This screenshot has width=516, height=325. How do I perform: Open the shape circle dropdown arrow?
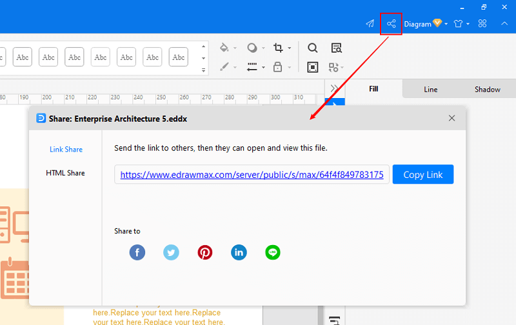(263, 48)
